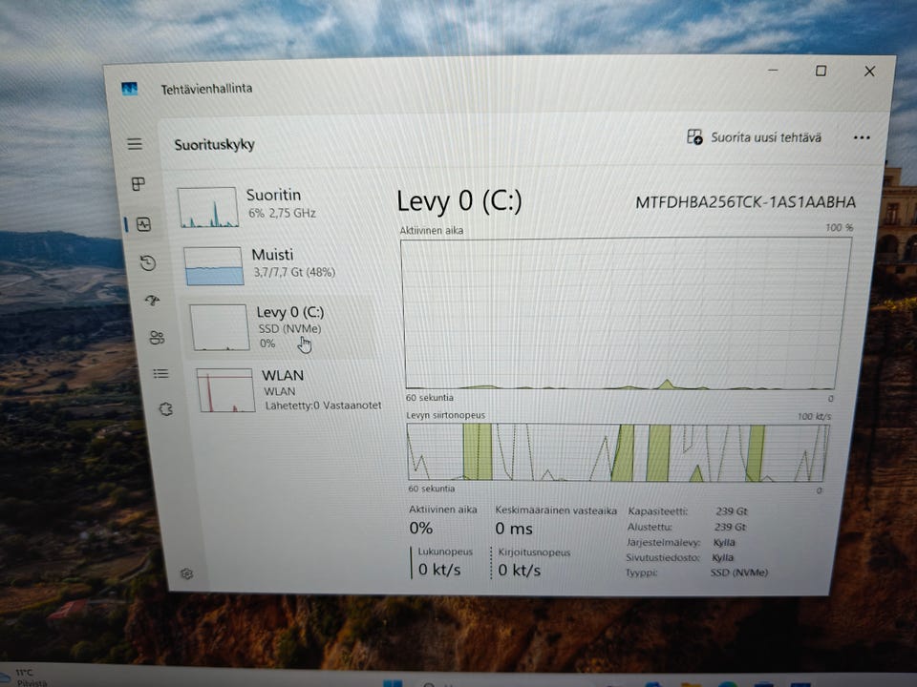
Task: Click the 'Levy 0 (C:)' large heading
Action: point(459,201)
